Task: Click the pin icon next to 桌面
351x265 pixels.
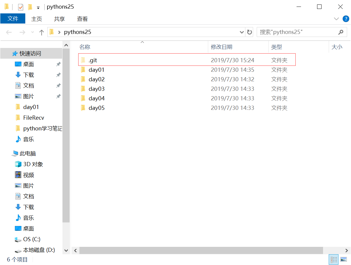Action: [x=58, y=64]
